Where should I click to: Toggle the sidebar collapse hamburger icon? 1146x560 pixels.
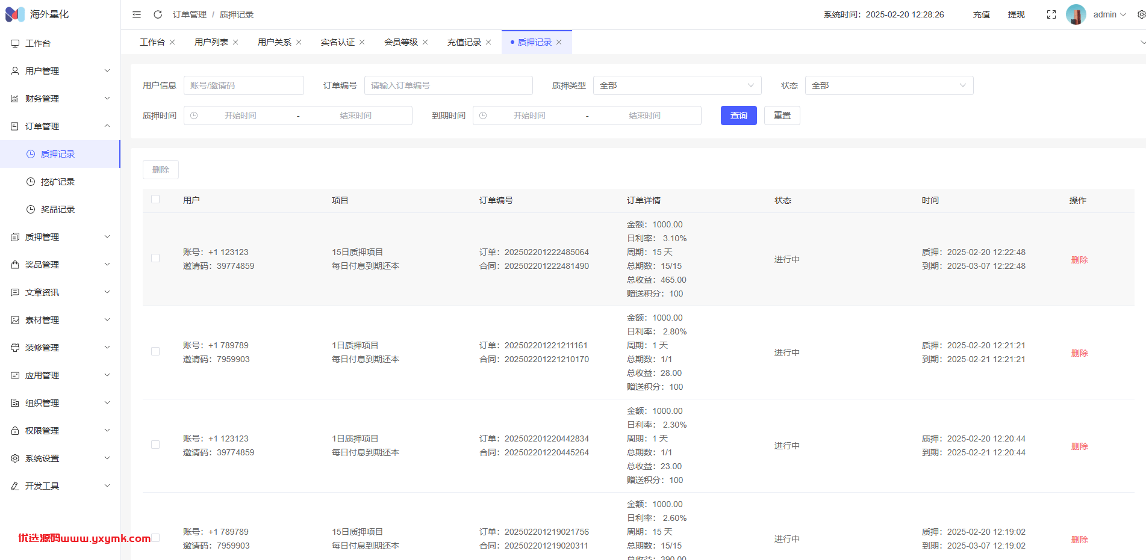coord(137,14)
